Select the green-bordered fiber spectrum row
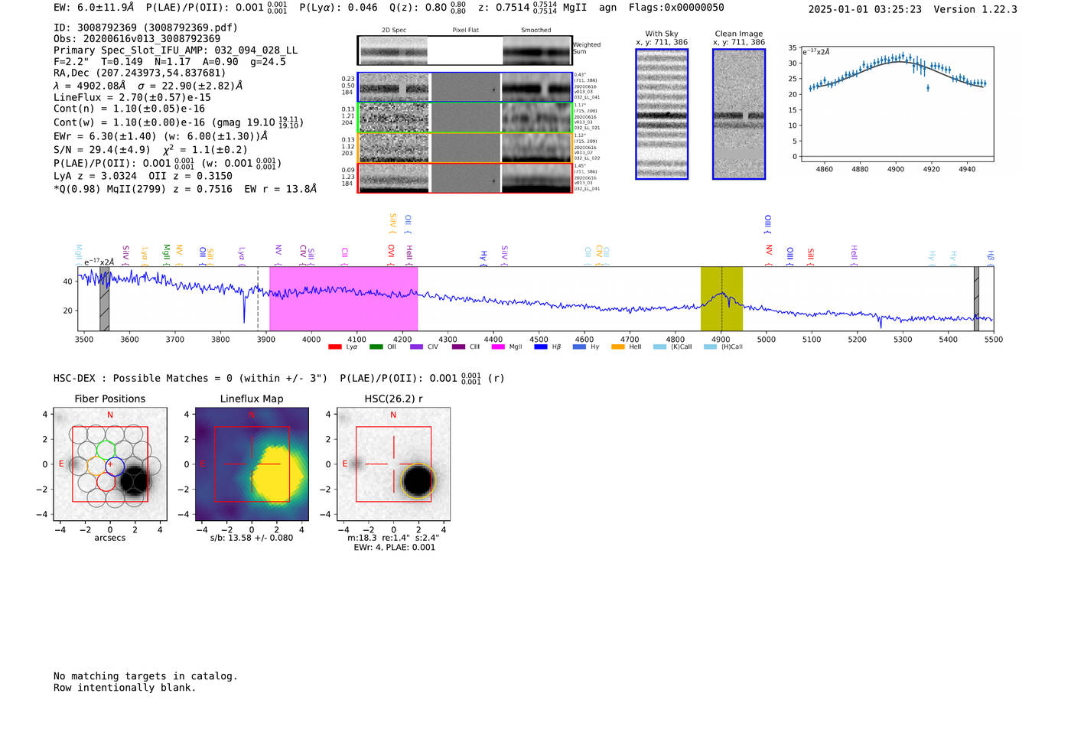The width and height of the screenshot is (1071, 729). (x=465, y=118)
